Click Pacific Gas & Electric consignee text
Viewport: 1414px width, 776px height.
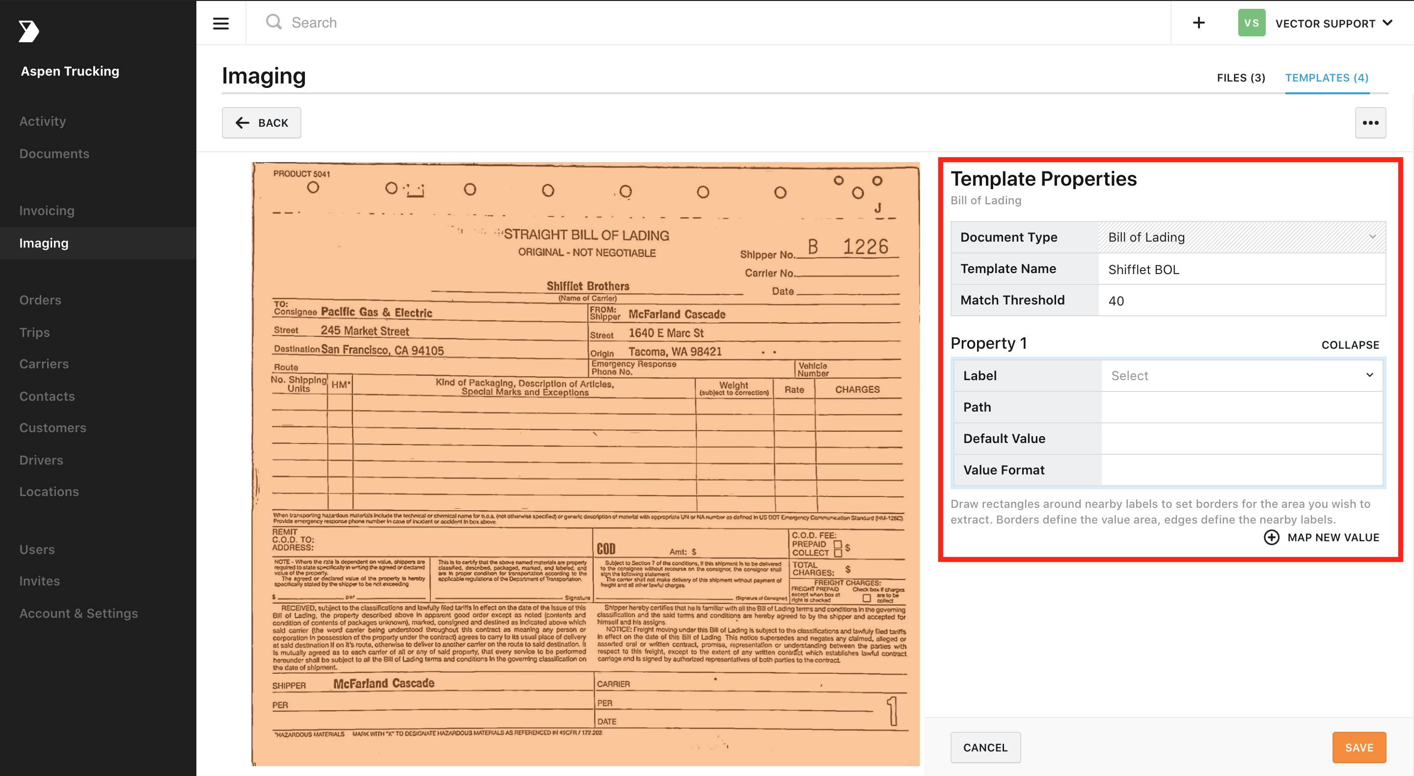[x=377, y=312]
